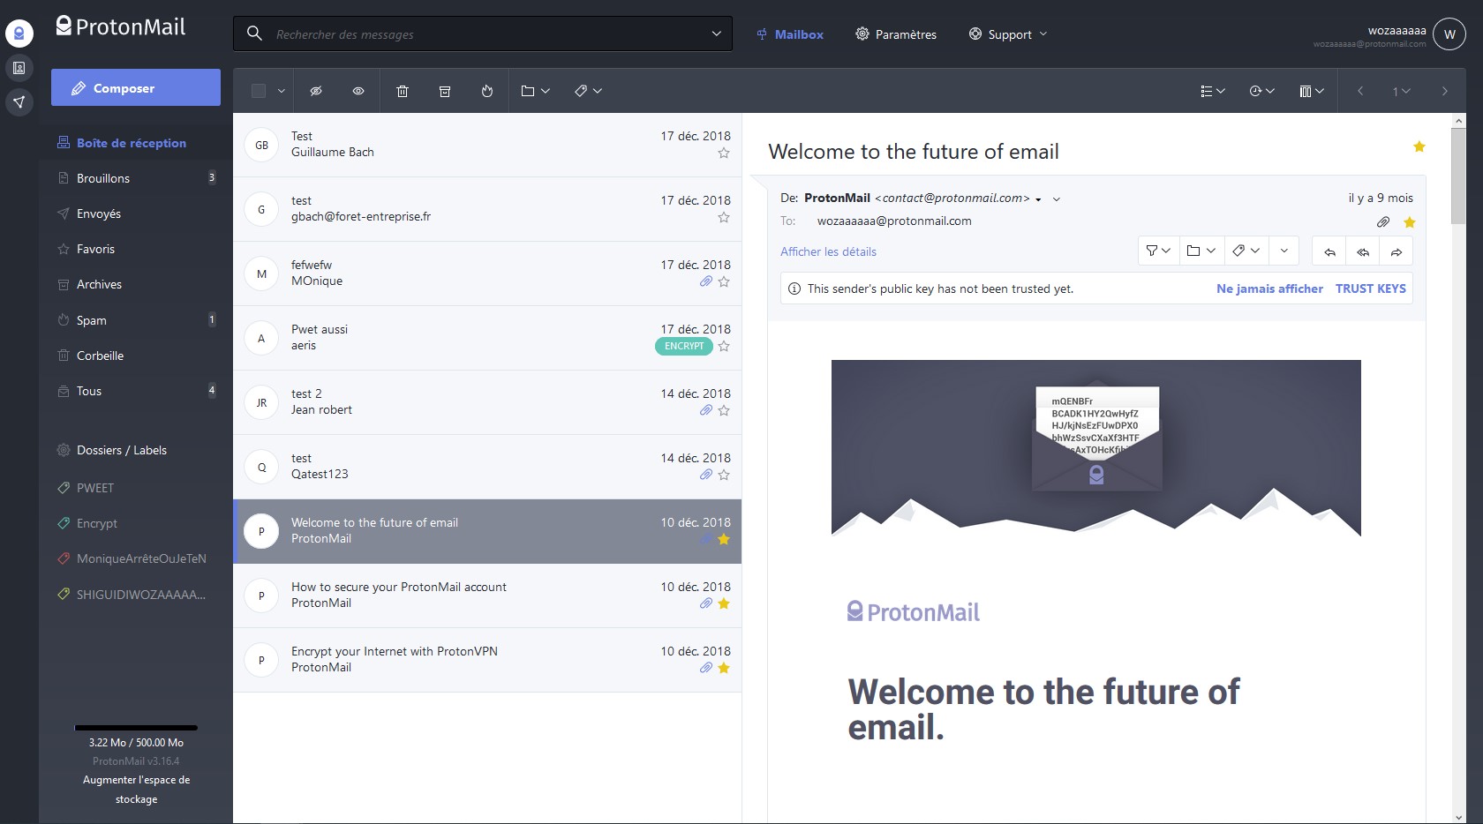Screen dimensions: 1483x824
Task: Open Label as dropdown in toolbar
Action: click(588, 91)
